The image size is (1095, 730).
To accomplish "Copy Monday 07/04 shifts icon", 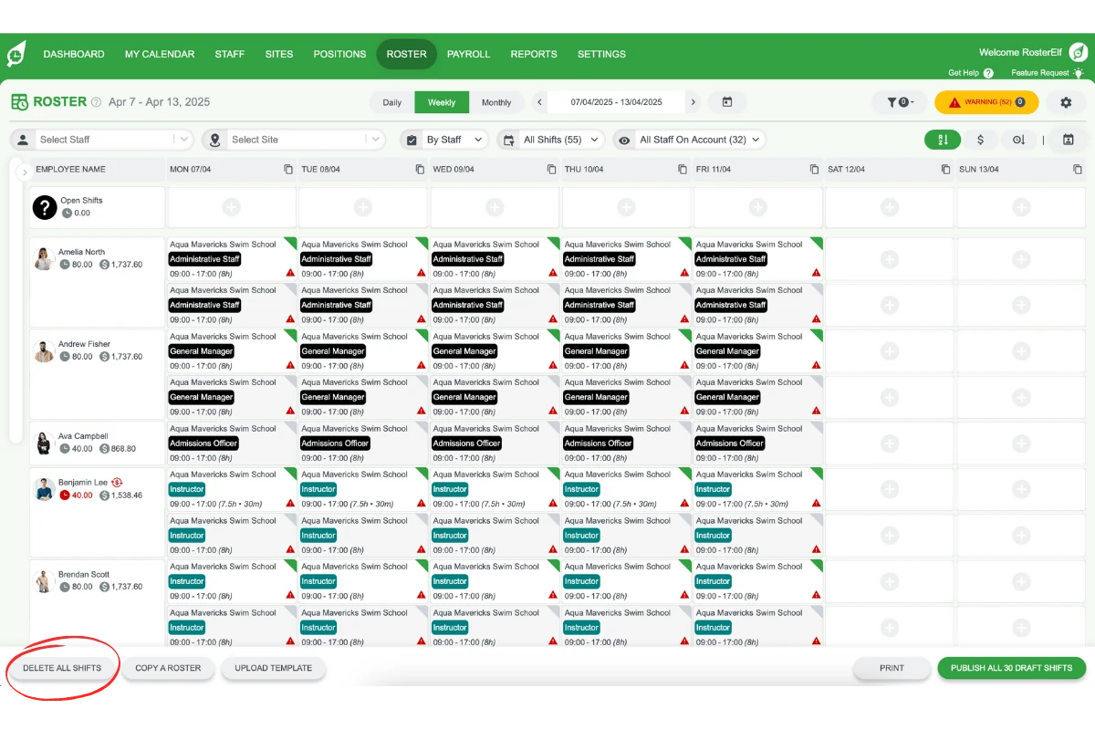I will (288, 170).
